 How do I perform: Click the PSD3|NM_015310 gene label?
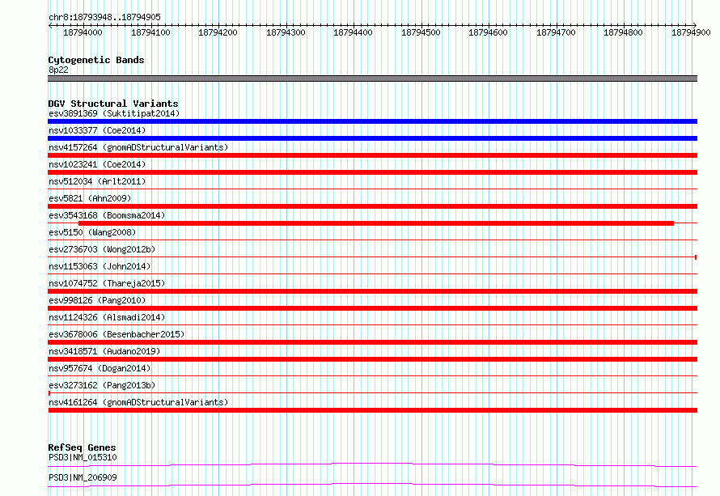point(83,457)
